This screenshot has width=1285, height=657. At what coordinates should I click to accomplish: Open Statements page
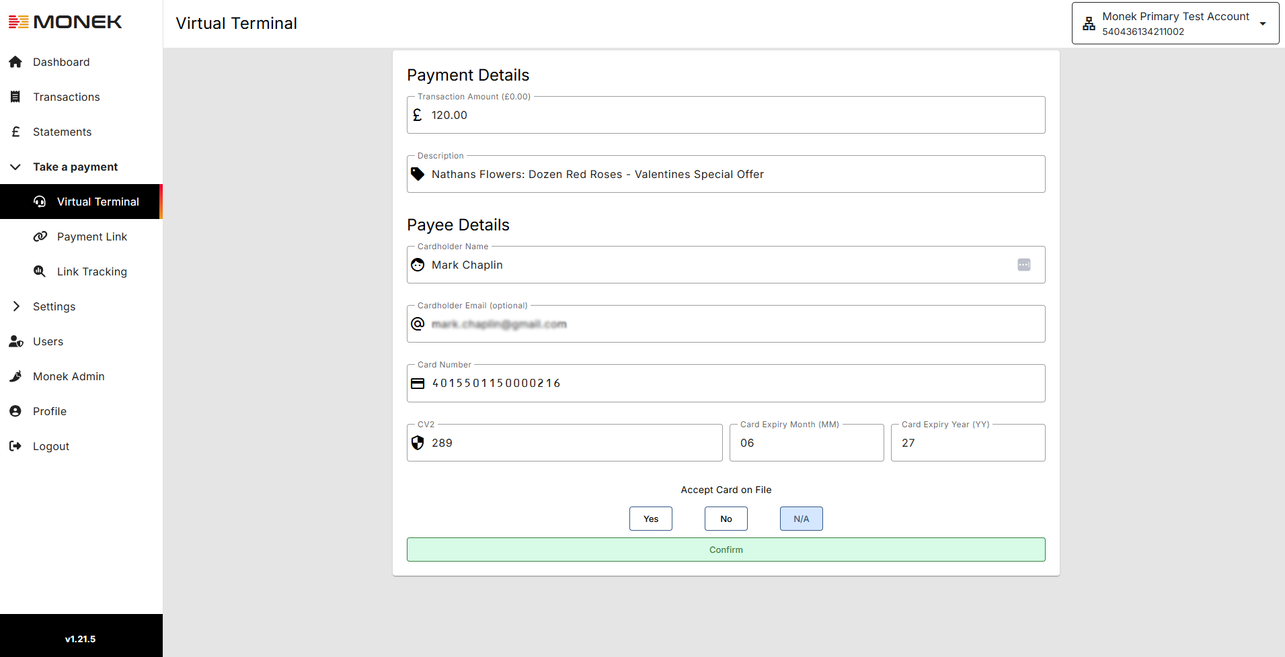(x=81, y=132)
